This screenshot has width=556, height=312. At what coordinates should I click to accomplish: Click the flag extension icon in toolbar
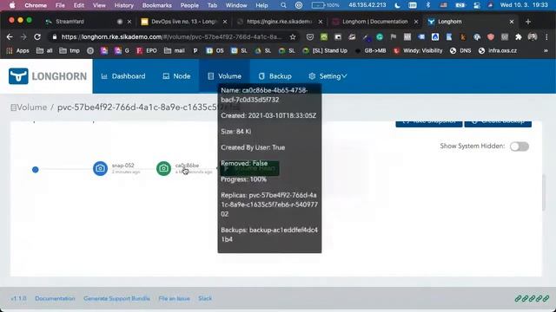394,36
